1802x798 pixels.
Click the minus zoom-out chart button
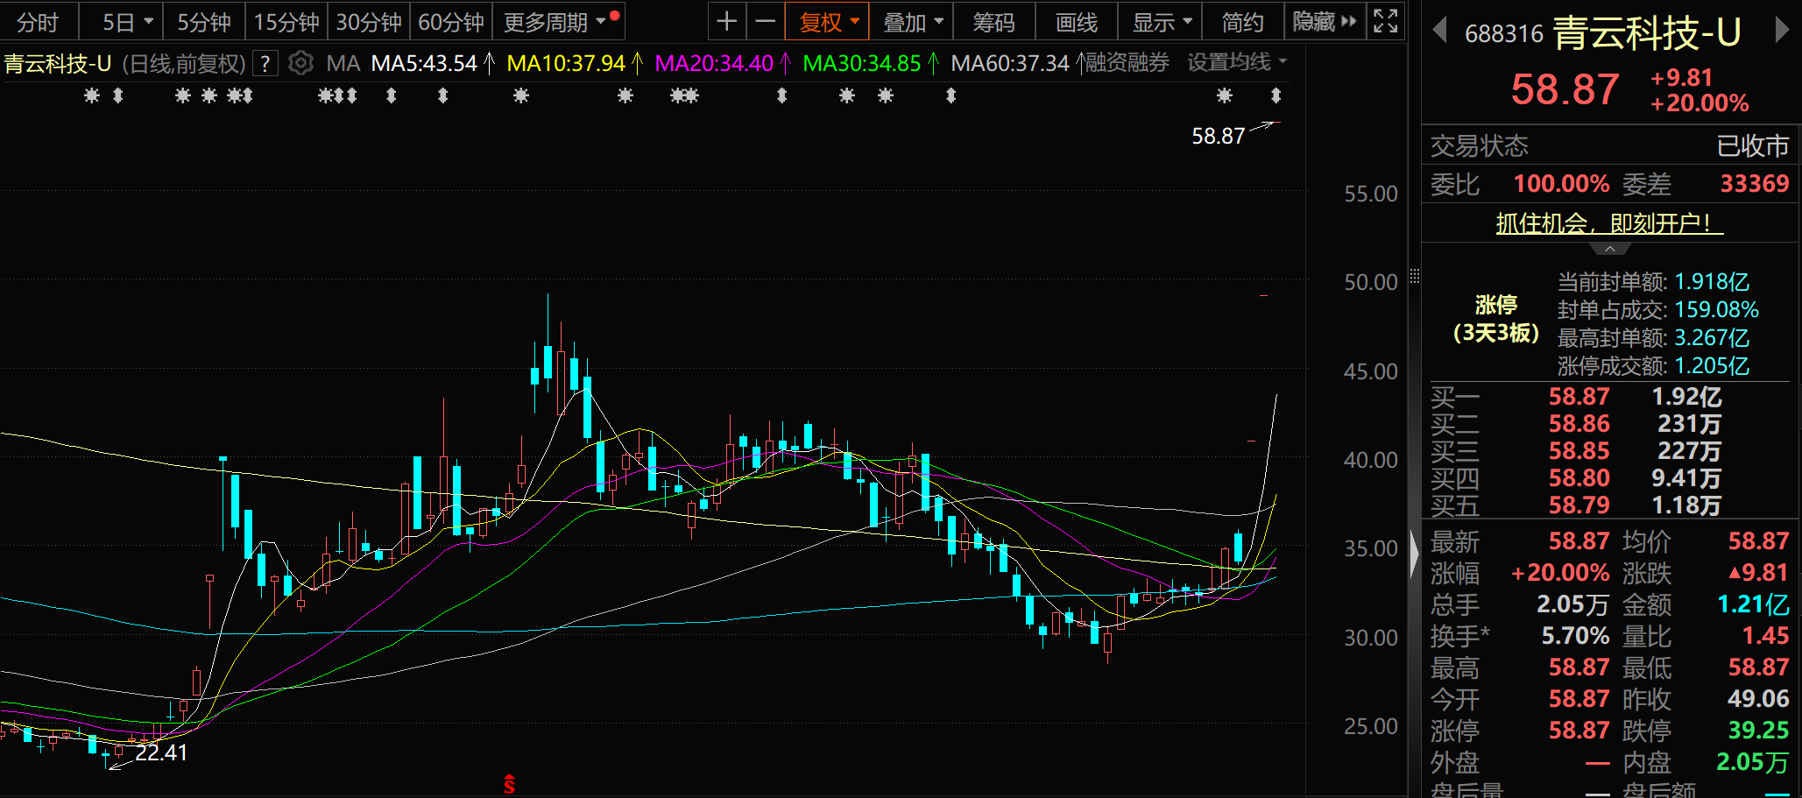tap(766, 22)
